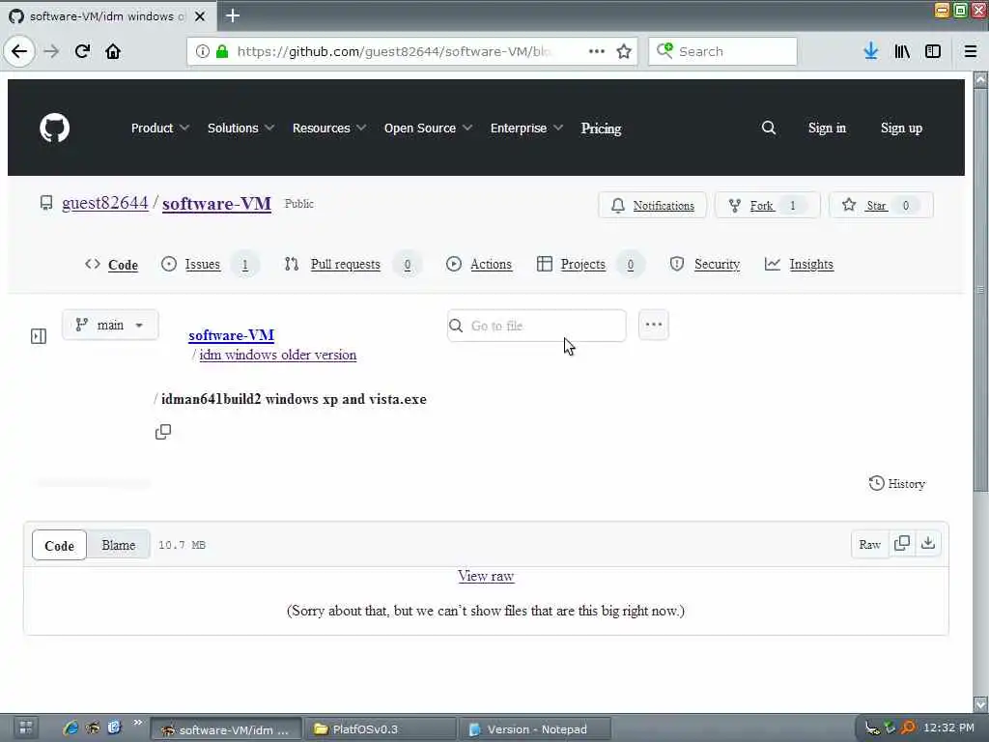View file History
This screenshot has height=742, width=989.
tap(897, 483)
